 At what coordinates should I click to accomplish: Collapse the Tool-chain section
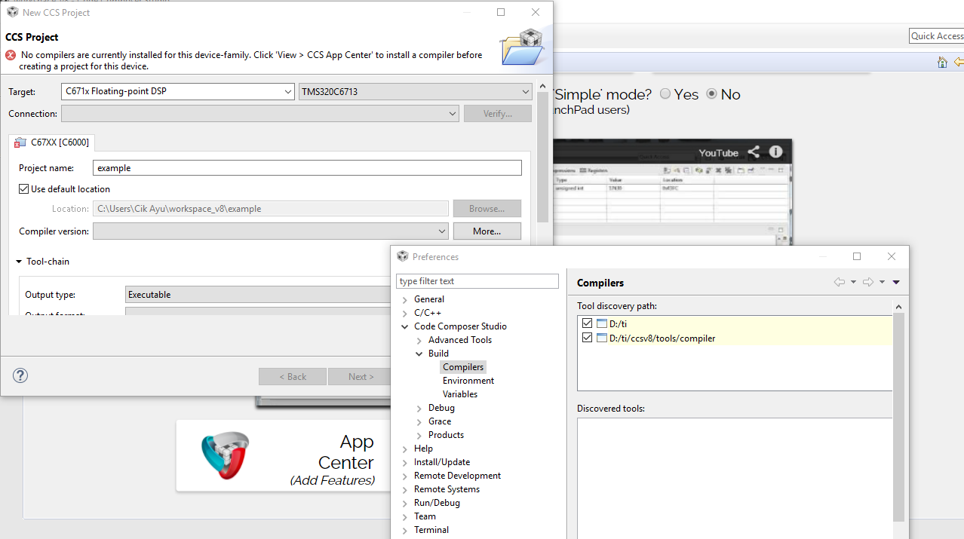(x=19, y=262)
